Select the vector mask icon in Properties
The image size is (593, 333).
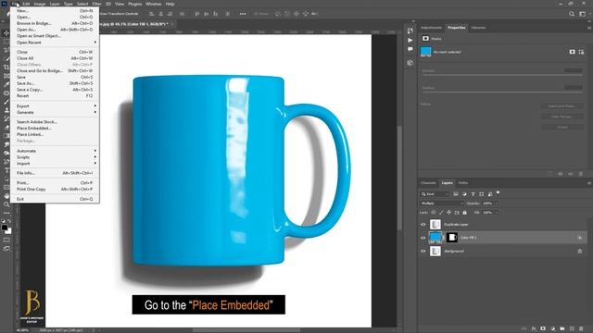pos(581,52)
